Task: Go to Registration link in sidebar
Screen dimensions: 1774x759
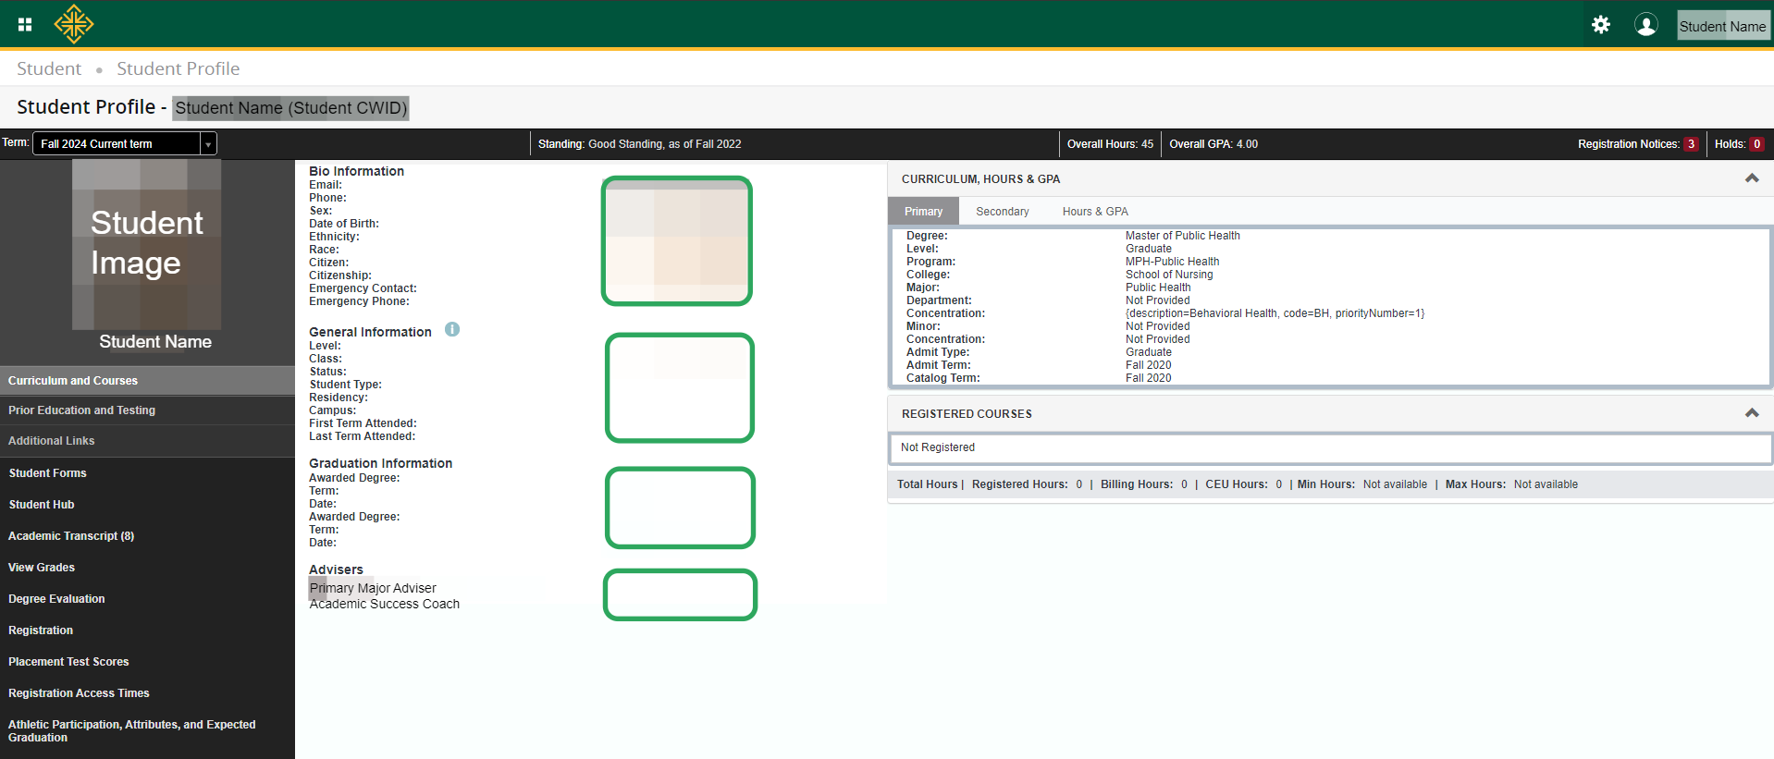Action: pos(41,630)
